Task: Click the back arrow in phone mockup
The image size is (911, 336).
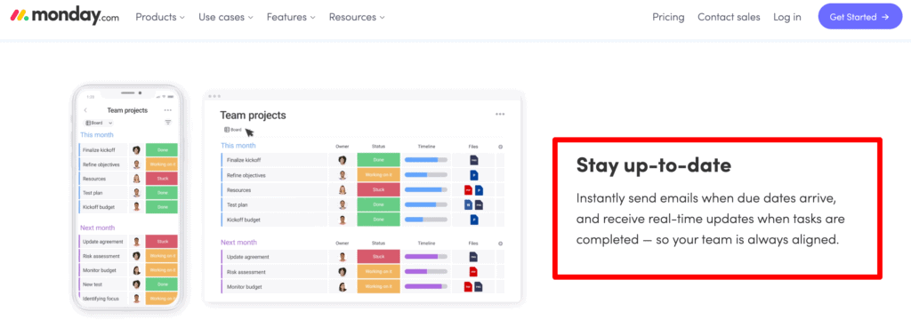Action: tap(85, 110)
